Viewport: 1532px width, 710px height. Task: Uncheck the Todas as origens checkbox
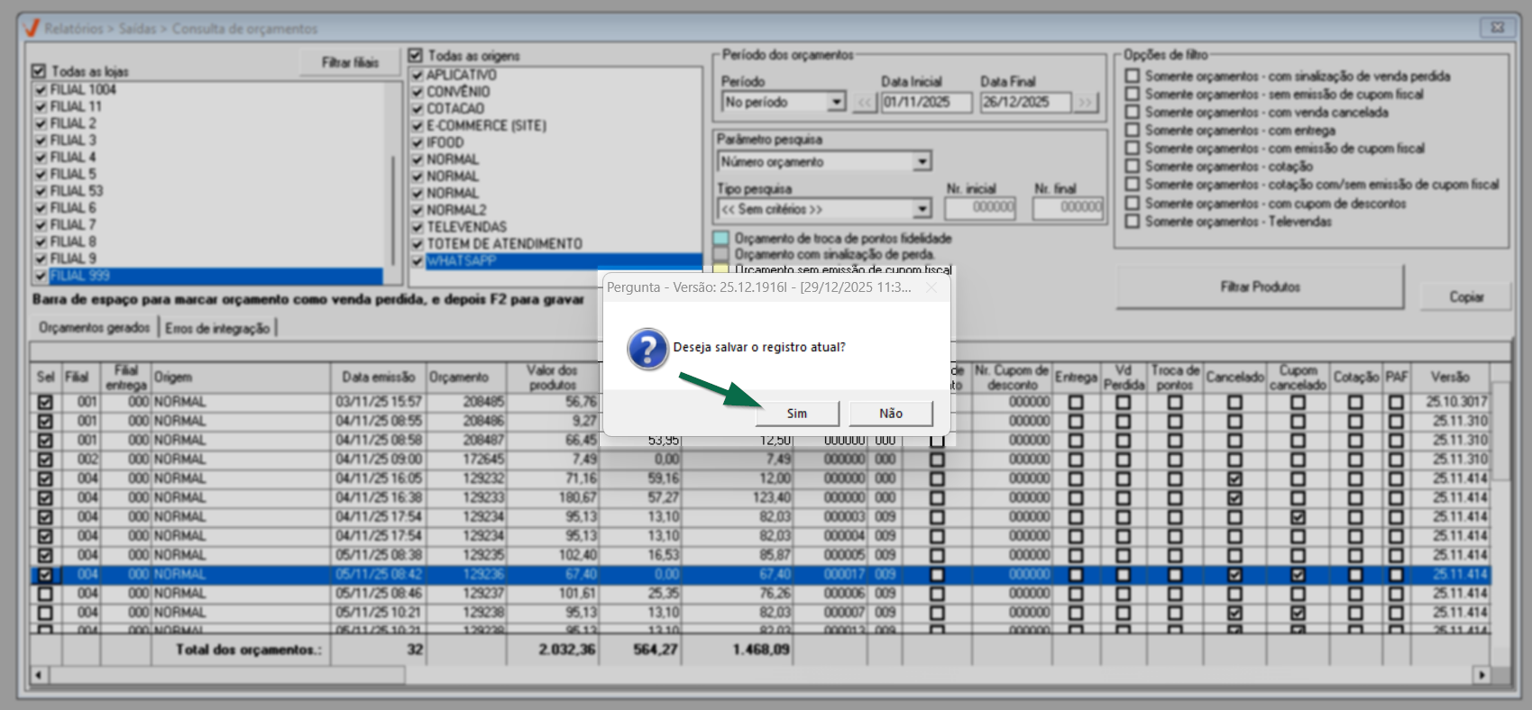click(x=416, y=56)
